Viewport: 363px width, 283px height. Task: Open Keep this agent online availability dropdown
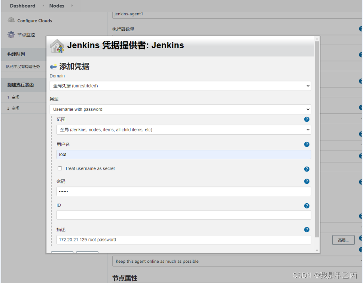tap(238, 261)
